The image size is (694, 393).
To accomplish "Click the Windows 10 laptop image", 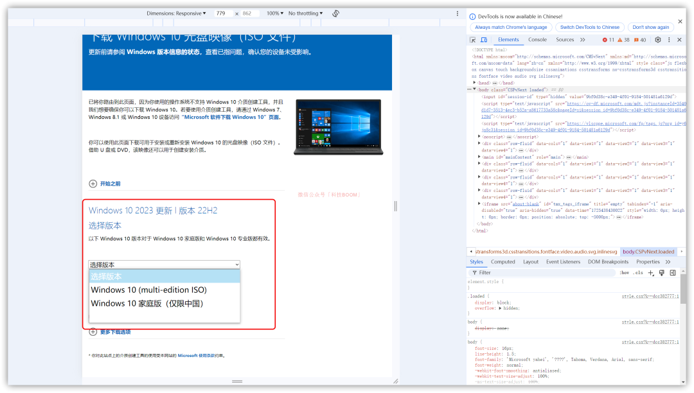I will tap(339, 127).
